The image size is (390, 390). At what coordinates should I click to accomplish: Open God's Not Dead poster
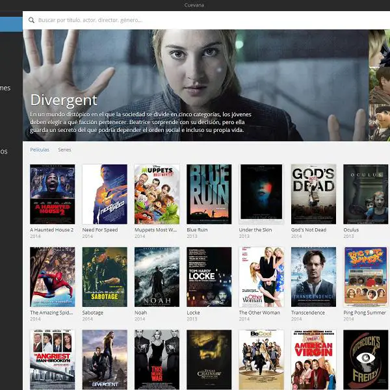point(314,194)
